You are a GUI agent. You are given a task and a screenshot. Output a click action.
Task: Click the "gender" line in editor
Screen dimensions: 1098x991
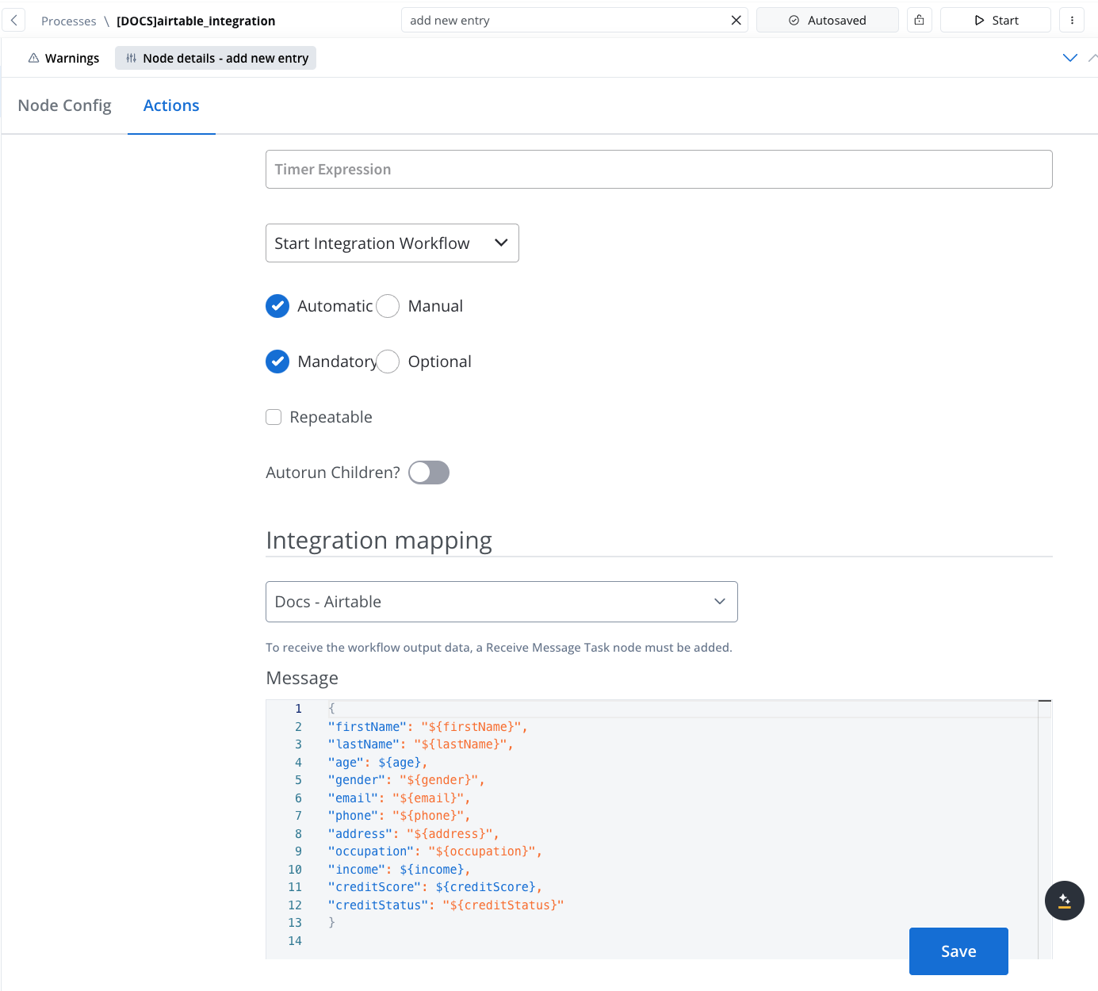(407, 780)
